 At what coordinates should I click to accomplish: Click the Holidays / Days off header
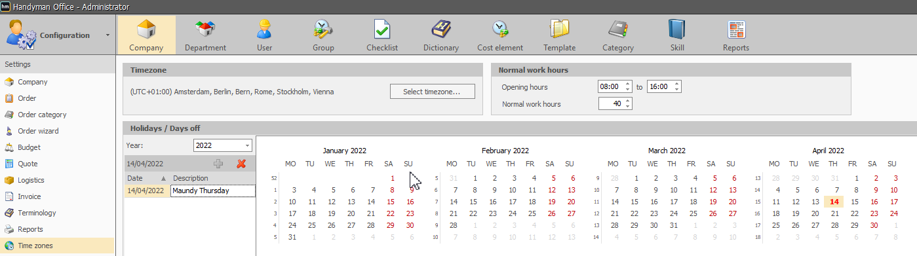point(520,128)
